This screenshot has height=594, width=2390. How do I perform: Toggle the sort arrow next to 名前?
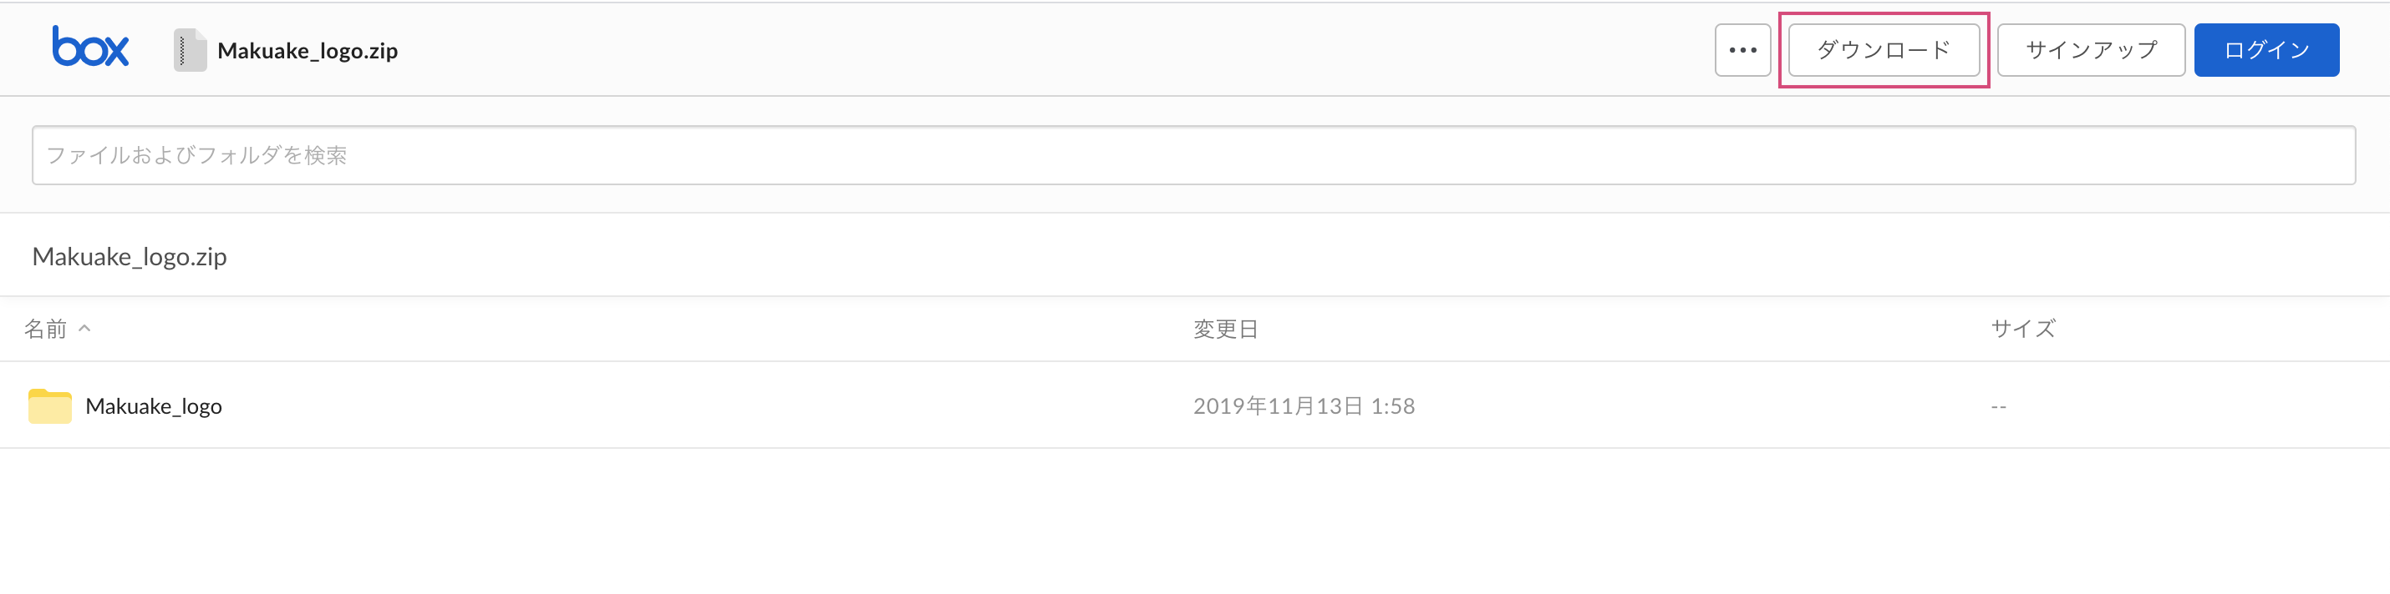click(84, 328)
